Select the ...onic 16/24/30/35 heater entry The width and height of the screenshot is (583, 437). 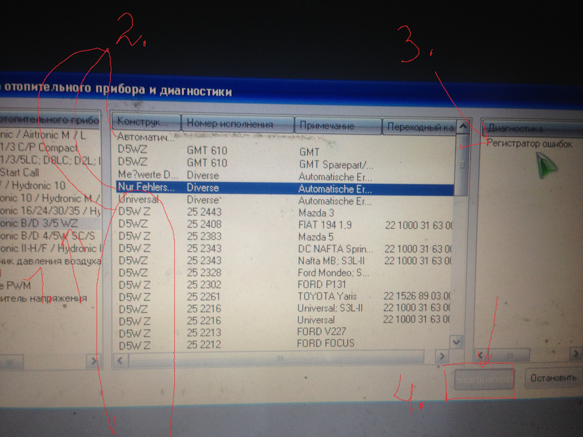pyautogui.click(x=50, y=211)
